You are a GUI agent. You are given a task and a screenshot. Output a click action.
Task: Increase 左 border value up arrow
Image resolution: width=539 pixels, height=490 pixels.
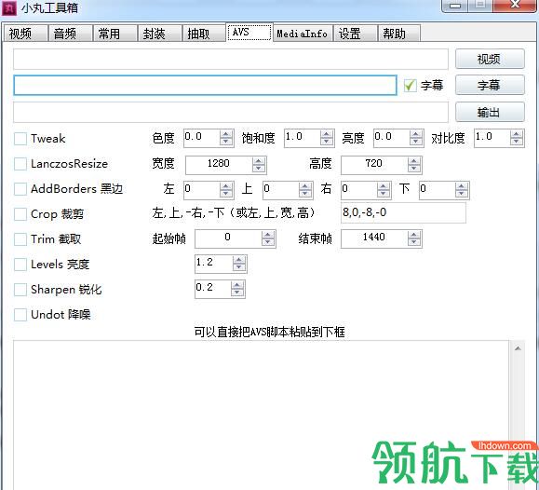coord(226,186)
